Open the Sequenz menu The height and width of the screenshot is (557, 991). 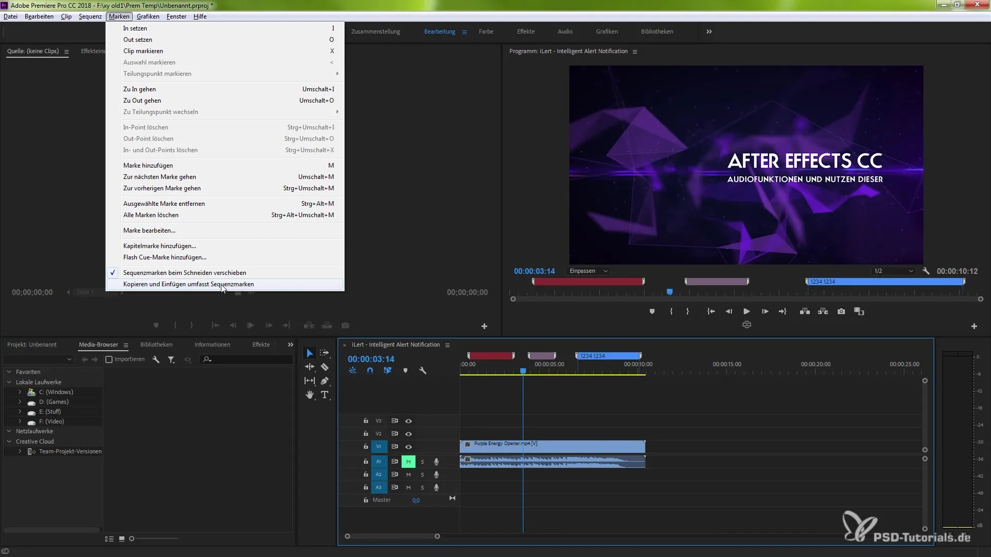tap(90, 17)
